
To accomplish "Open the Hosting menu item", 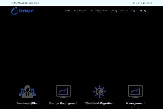I will (114, 11).
